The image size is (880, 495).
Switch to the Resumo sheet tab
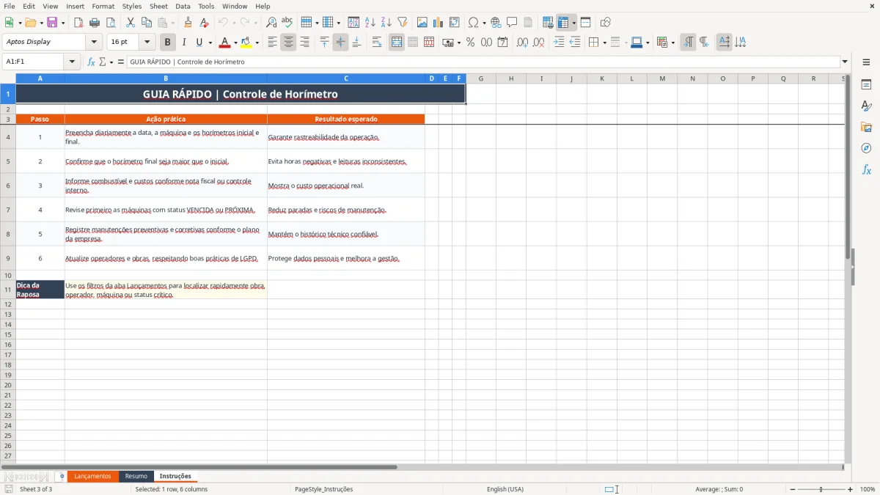(136, 477)
